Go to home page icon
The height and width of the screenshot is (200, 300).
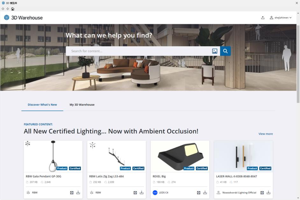coord(13,9)
